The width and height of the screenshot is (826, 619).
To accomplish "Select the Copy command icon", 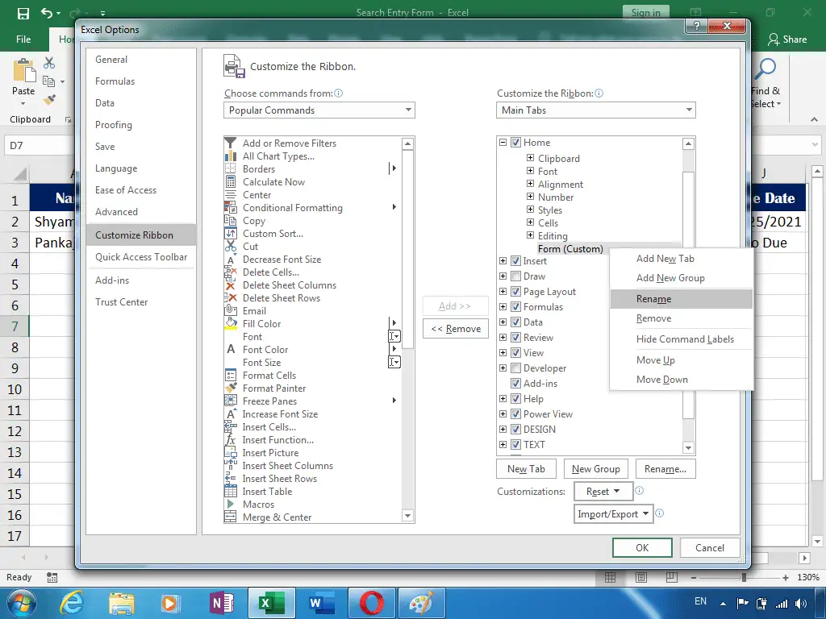I will pos(230,221).
